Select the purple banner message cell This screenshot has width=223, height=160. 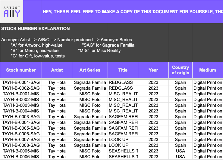tap(132, 12)
